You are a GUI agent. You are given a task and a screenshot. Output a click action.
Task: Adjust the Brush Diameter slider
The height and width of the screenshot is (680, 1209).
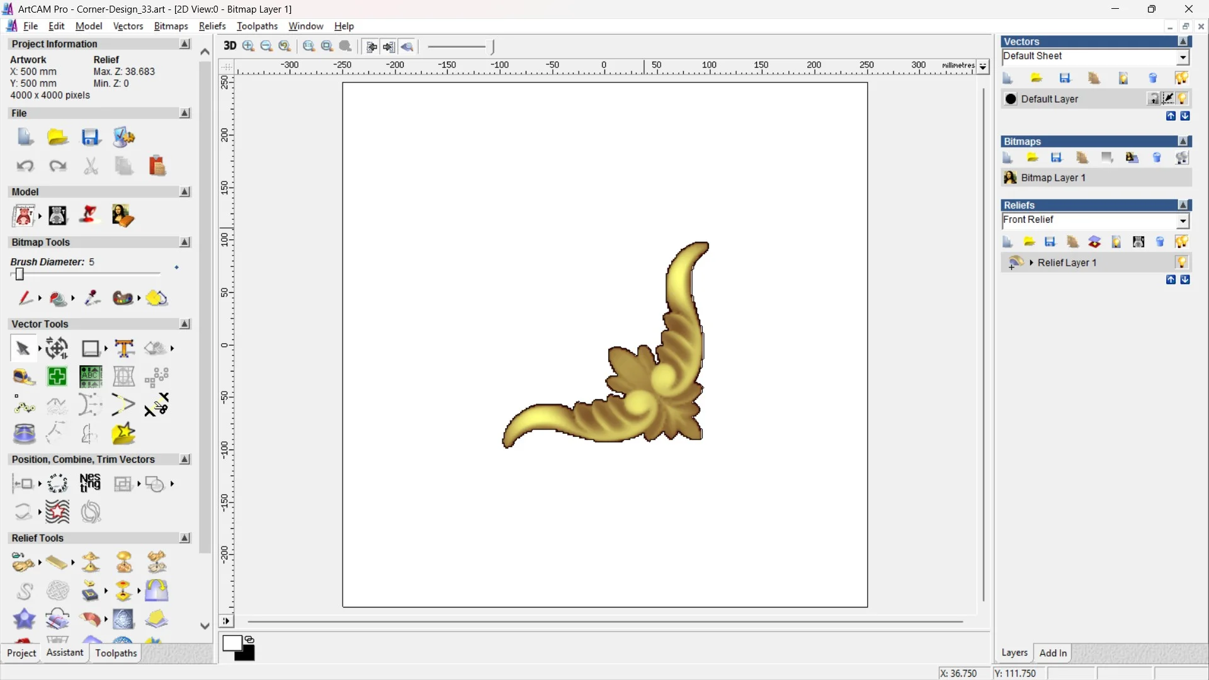[x=20, y=274]
